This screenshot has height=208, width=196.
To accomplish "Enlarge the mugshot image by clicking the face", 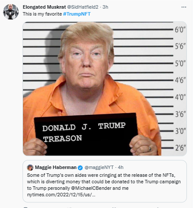I will [86, 61].
